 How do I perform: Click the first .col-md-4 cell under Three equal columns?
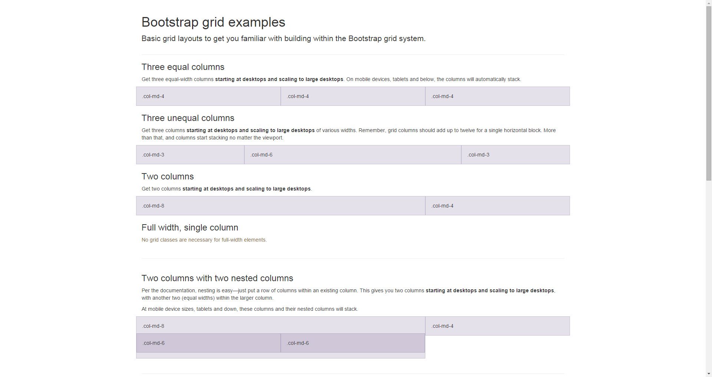(208, 96)
